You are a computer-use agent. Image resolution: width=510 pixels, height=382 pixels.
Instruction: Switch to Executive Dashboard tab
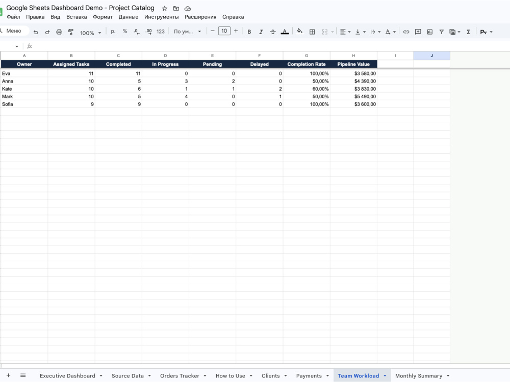[68, 375]
